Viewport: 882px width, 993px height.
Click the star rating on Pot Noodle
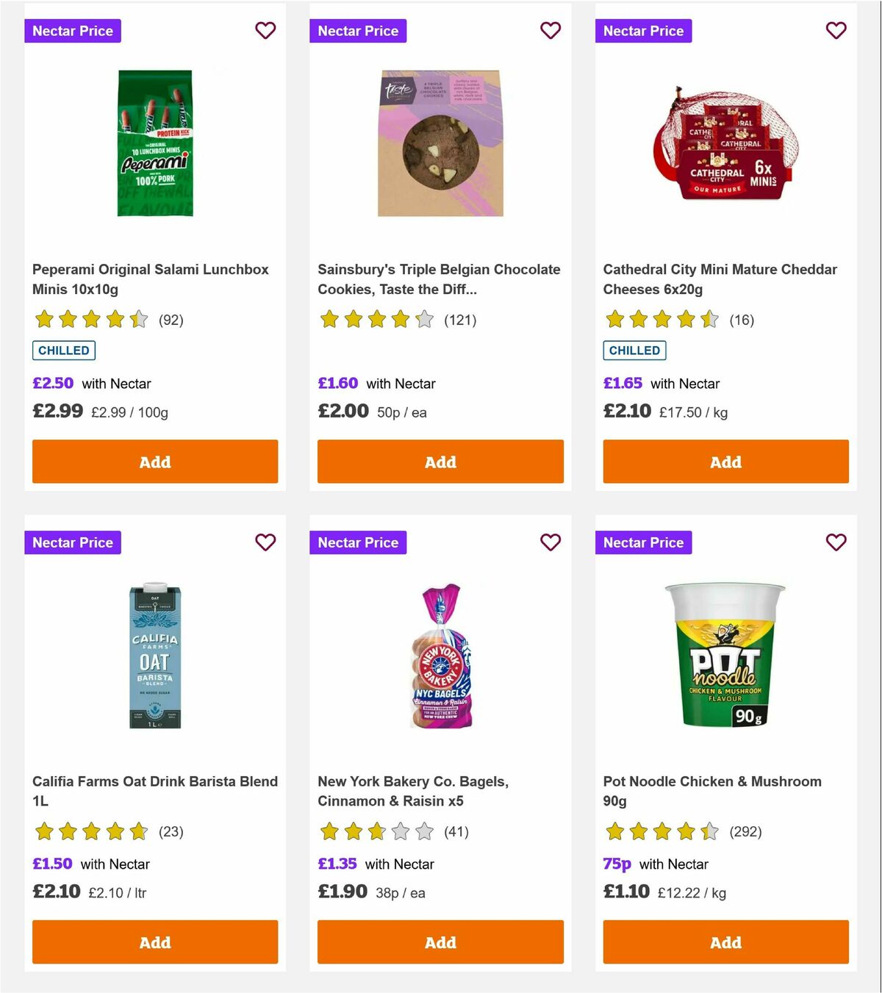[659, 831]
